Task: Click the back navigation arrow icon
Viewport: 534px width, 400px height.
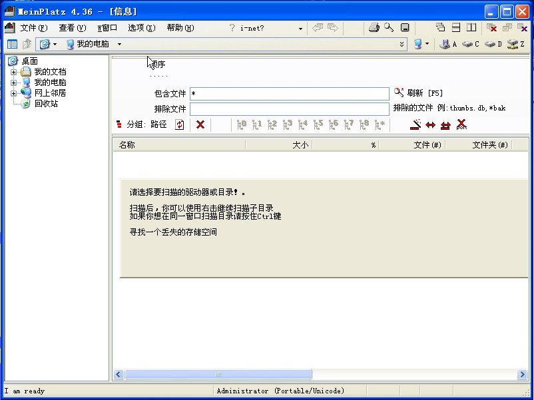Action: (318, 27)
